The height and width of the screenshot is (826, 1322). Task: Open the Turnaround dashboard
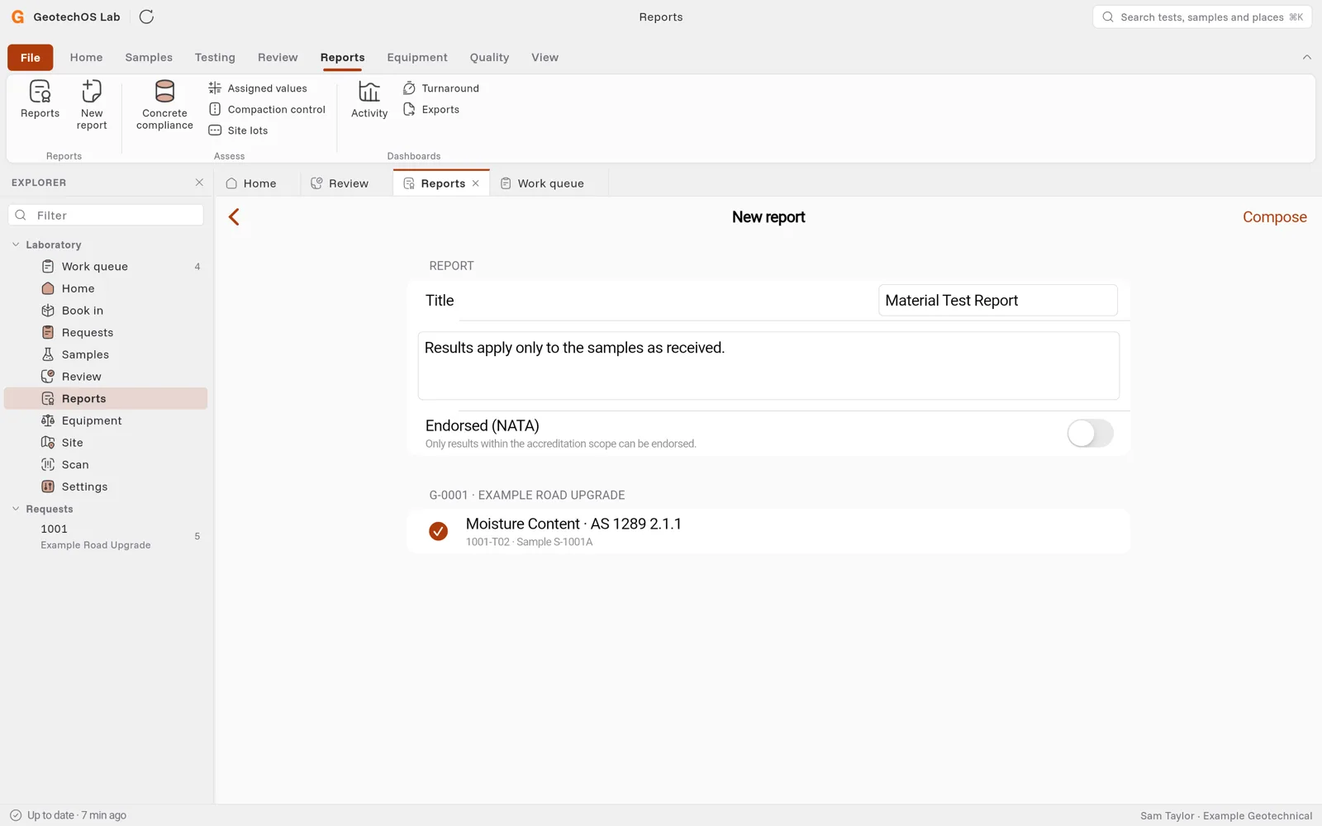point(441,88)
